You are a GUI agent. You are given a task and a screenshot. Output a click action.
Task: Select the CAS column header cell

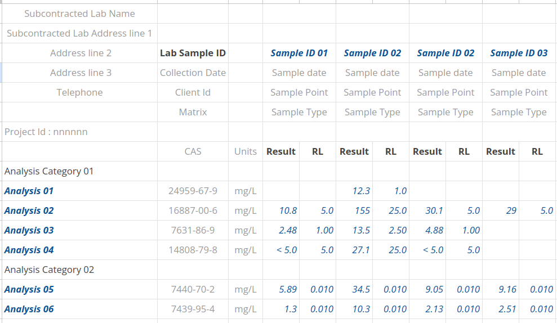[193, 151]
